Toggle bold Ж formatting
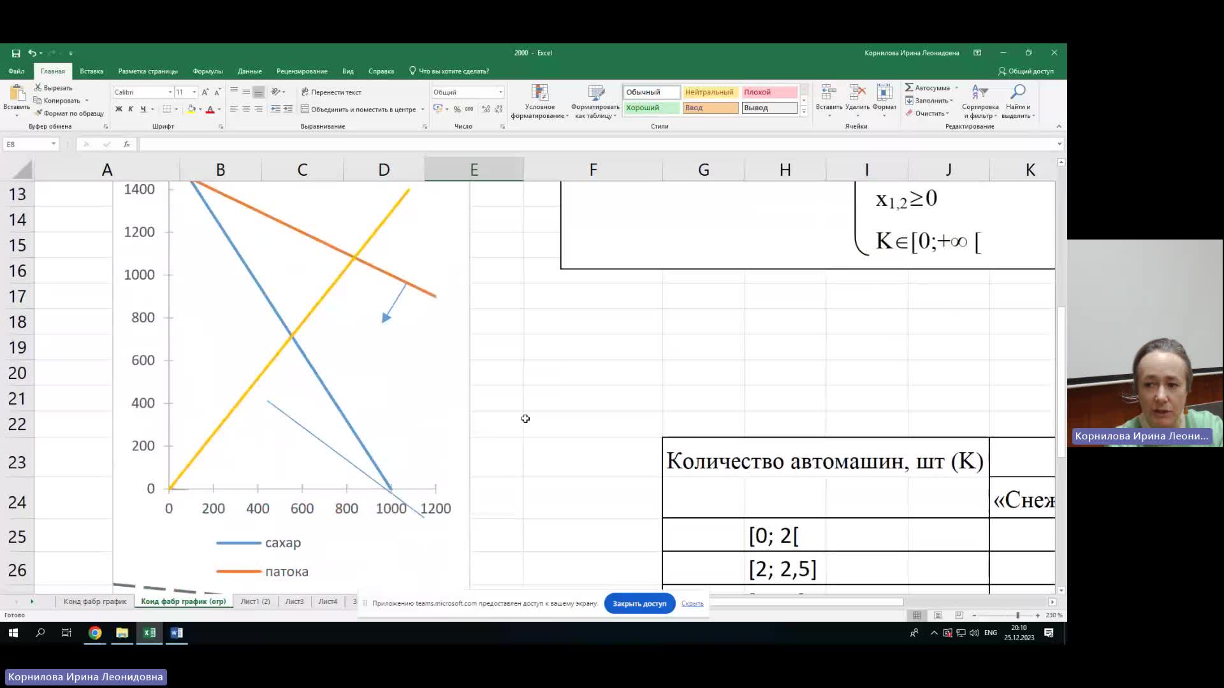 click(119, 109)
